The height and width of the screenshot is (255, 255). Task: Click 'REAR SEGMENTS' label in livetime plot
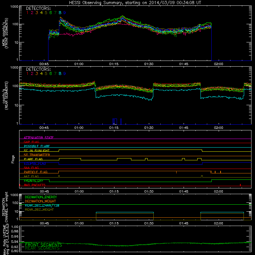point(42,248)
